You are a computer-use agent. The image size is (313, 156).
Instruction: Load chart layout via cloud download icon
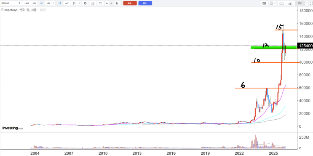pos(282,3)
